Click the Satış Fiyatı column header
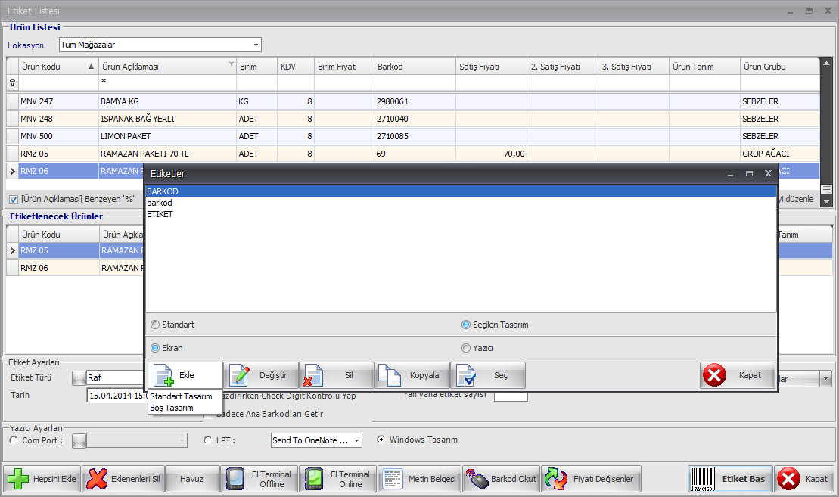Screen dimensions: 839x497 click(x=491, y=67)
